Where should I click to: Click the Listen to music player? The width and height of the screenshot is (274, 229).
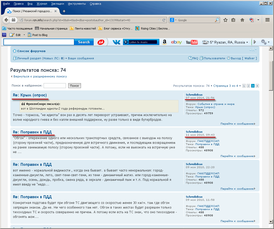point(141,42)
